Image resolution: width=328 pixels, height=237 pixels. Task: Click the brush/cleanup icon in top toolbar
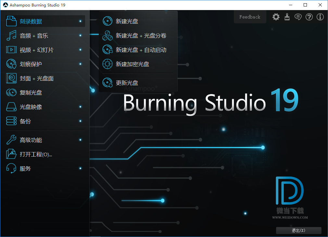point(287,17)
